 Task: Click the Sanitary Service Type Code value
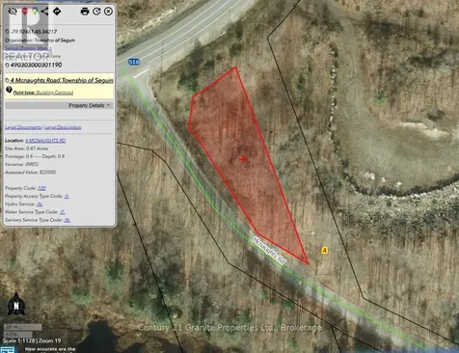(67, 220)
